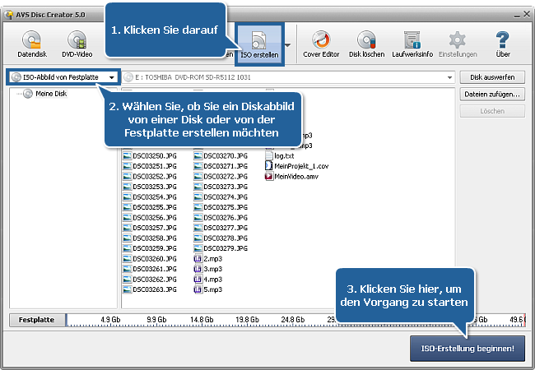
Task: Click the audio icon of 5.mp3
Action: (198, 289)
